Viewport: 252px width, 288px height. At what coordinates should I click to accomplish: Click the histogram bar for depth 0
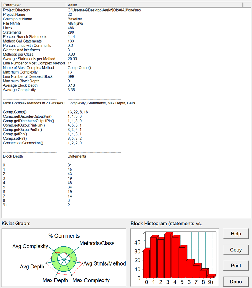click(x=147, y=264)
